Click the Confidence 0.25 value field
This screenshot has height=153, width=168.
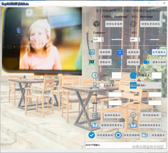97,39
